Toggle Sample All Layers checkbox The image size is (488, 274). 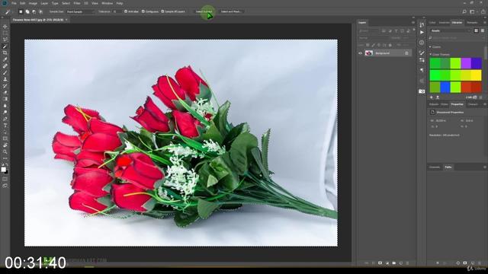pos(162,11)
